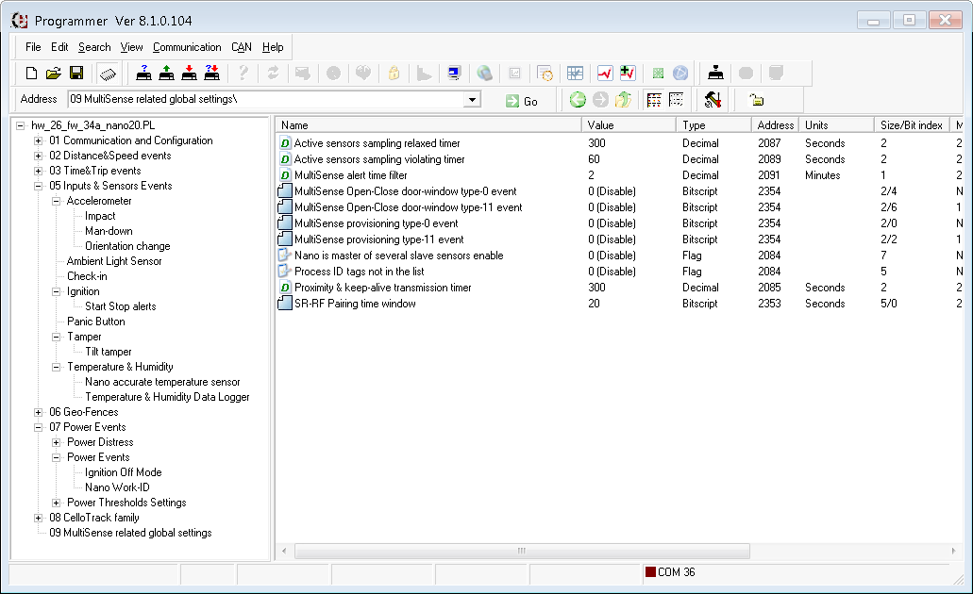Expand 06 Geo-Fences tree node
973x594 pixels.
pyautogui.click(x=39, y=412)
